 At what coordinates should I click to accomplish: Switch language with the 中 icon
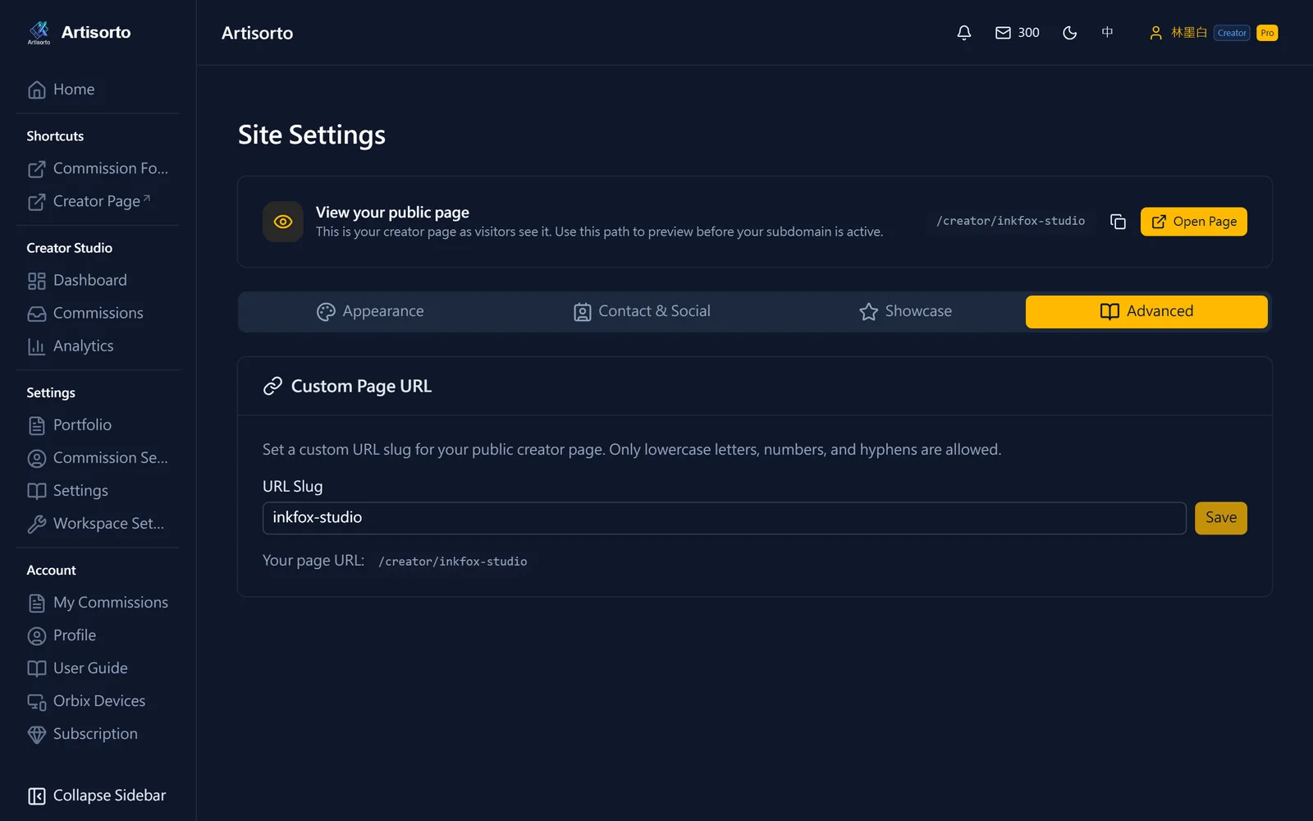point(1107,33)
